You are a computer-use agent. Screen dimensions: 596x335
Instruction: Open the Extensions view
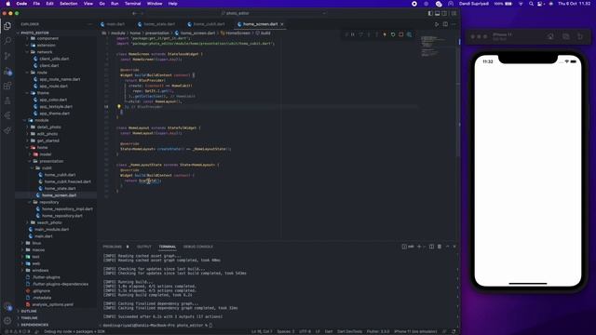[7, 86]
